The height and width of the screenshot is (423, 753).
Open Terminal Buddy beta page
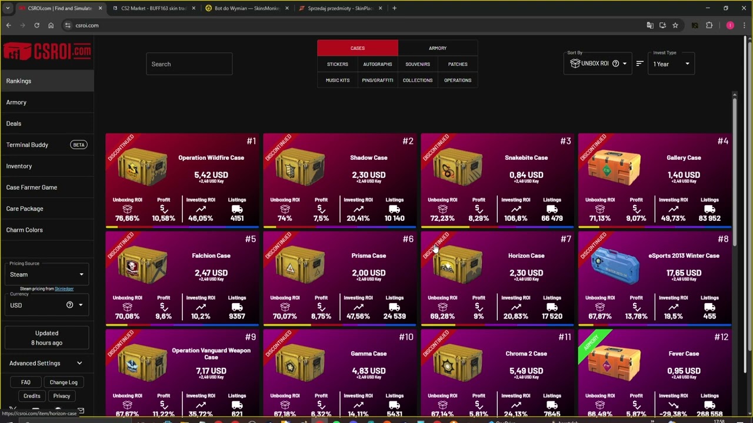tap(46, 145)
